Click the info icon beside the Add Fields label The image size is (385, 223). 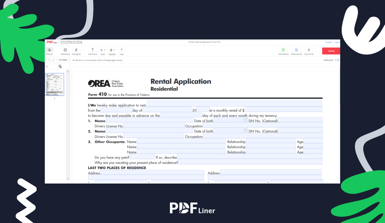(x=288, y=55)
